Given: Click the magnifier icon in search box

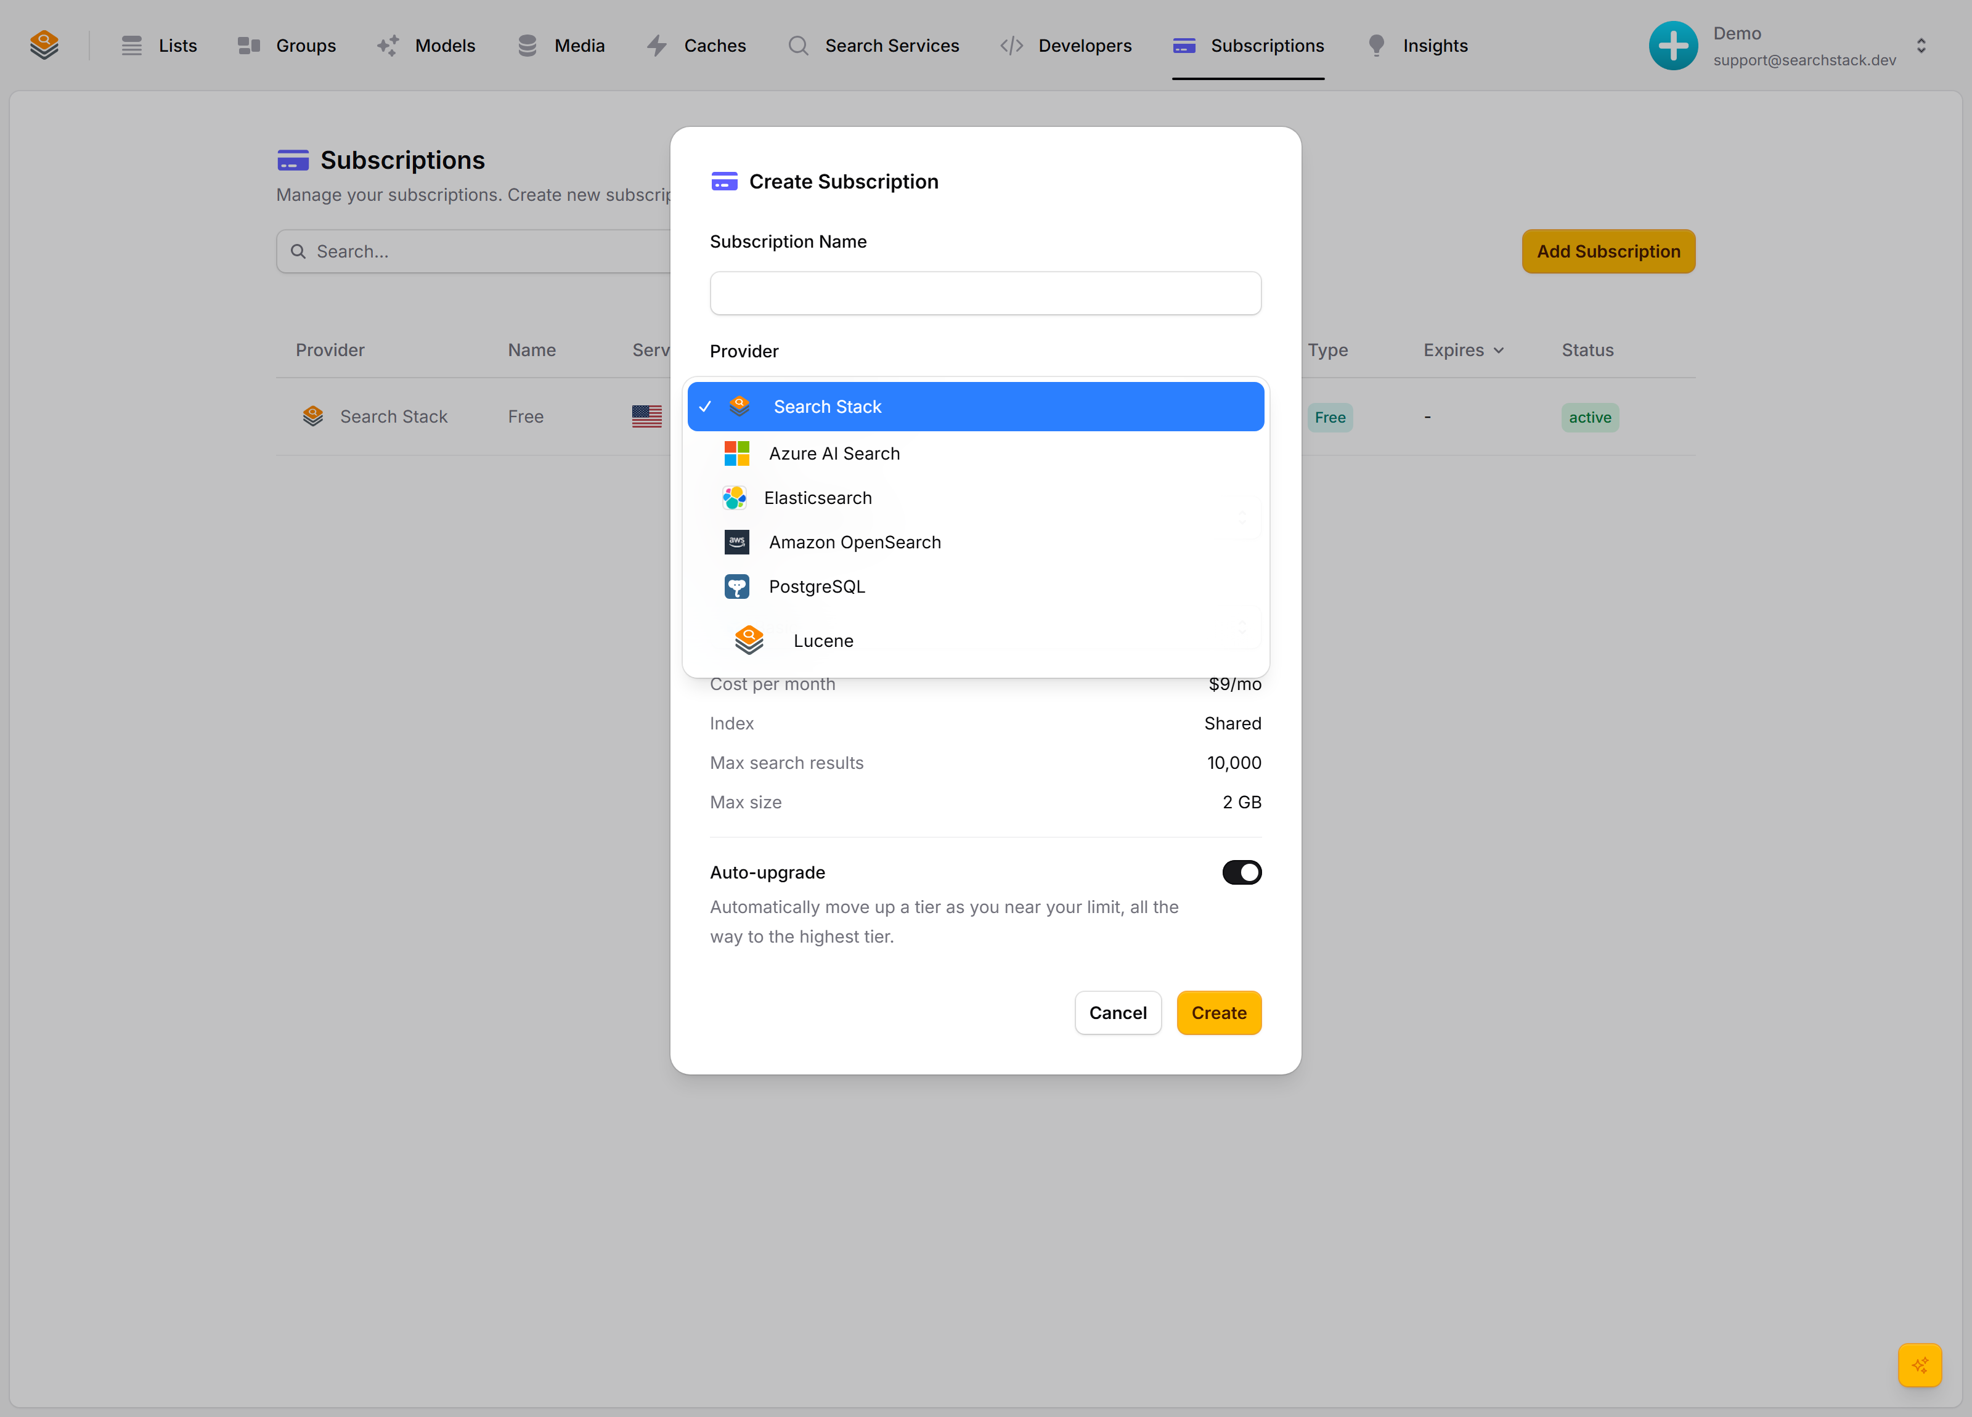Looking at the screenshot, I should click(298, 251).
